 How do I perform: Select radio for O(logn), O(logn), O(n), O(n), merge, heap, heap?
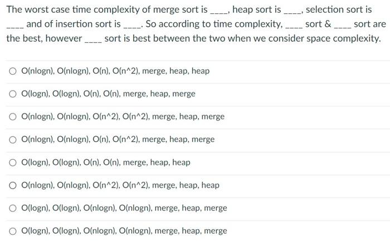(13, 163)
